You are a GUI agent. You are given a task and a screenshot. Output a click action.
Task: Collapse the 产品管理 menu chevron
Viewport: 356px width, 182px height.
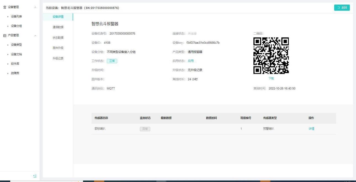(x=35, y=35)
